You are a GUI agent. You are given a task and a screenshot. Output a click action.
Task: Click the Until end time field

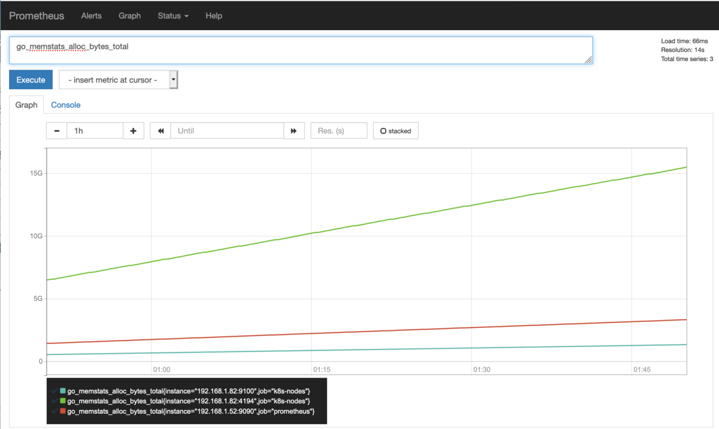[x=227, y=130]
